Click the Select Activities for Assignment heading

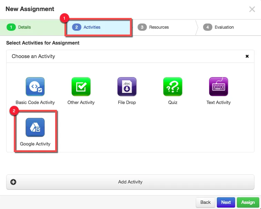click(x=43, y=43)
